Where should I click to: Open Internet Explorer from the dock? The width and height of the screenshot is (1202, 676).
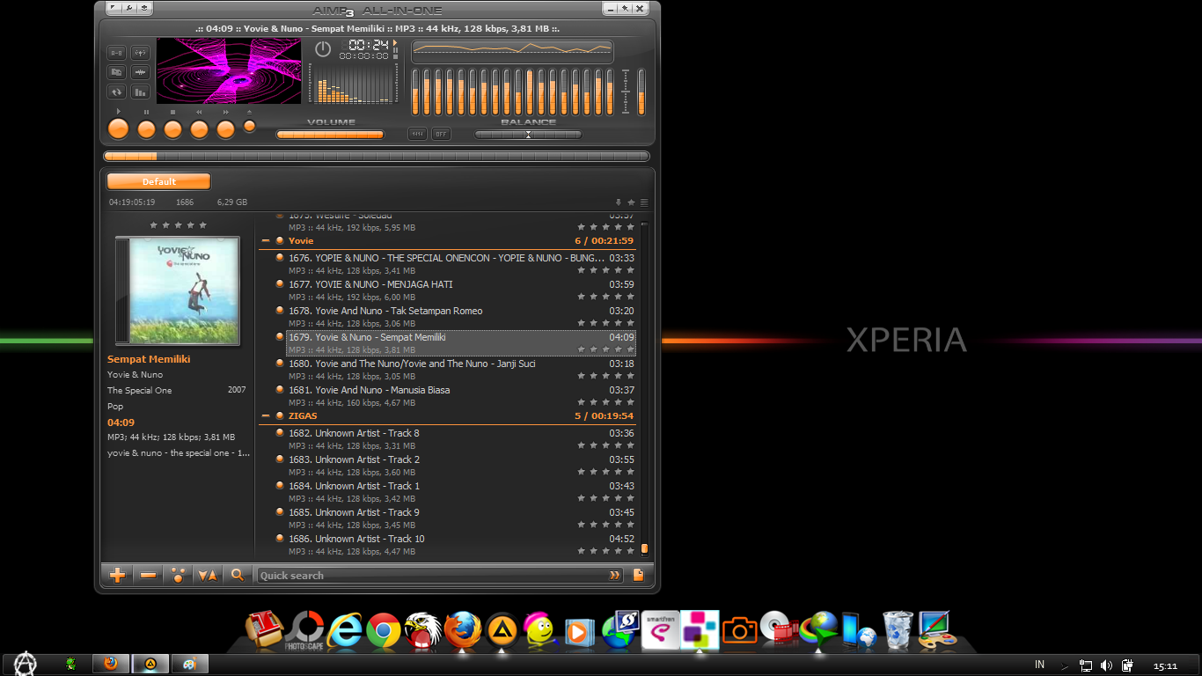point(344,631)
